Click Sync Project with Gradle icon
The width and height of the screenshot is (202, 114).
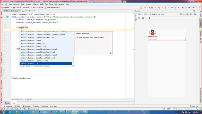[x=183, y=8]
